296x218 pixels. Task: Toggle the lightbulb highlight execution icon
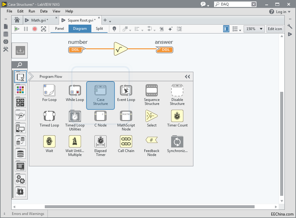(x=114, y=29)
